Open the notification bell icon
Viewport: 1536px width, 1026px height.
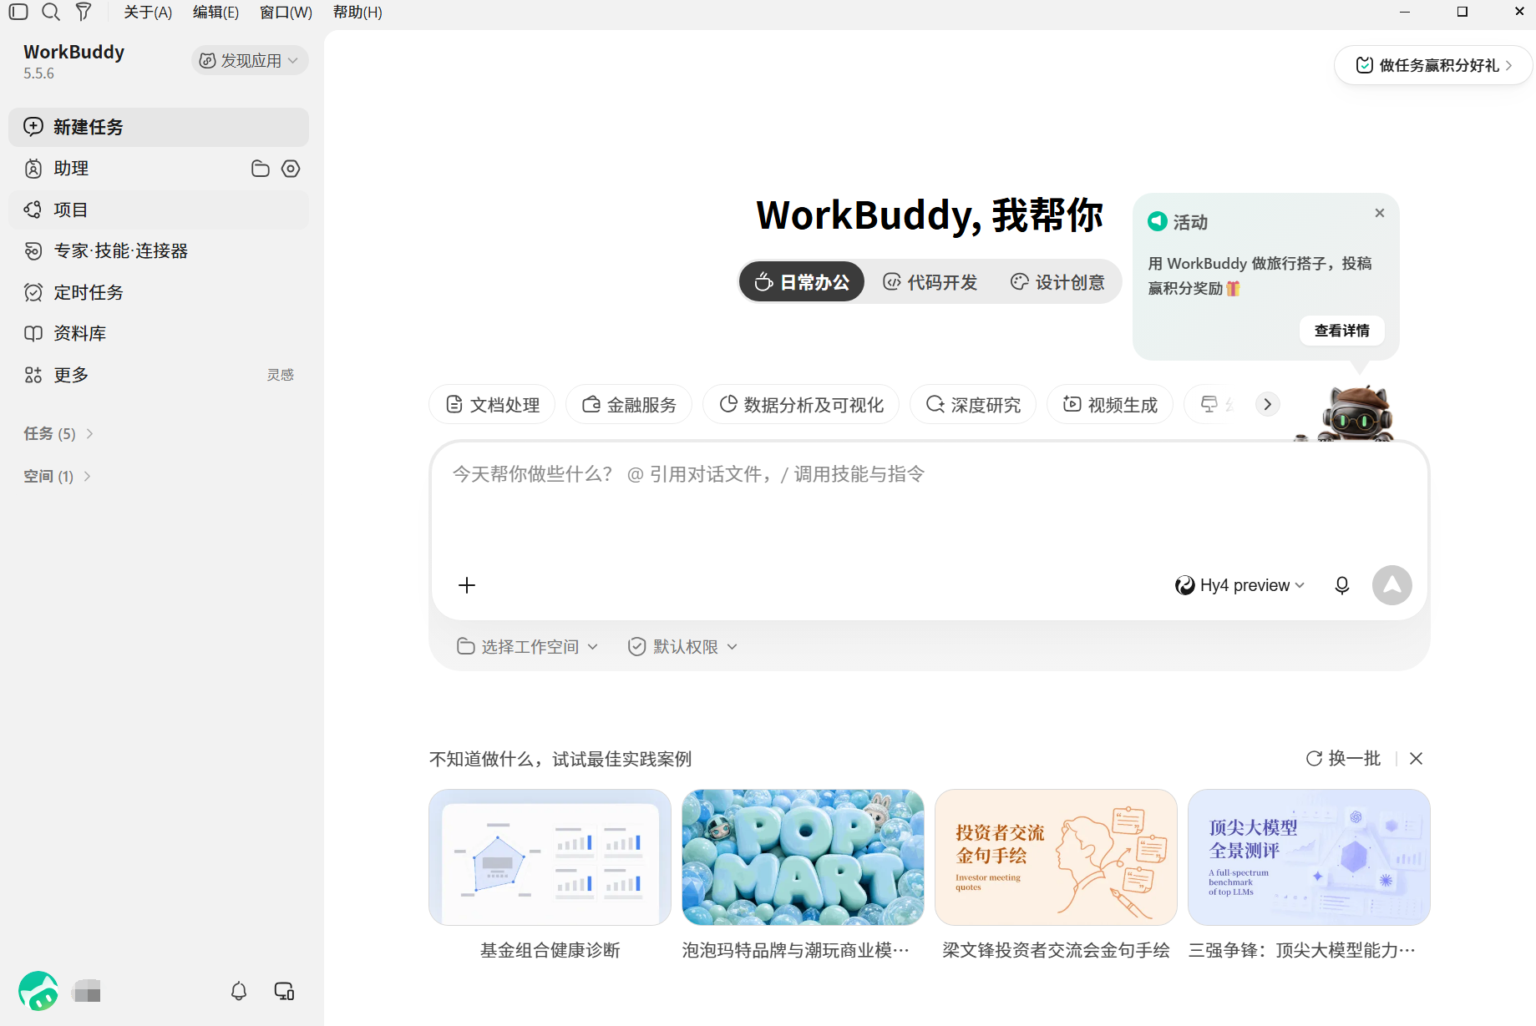239,991
